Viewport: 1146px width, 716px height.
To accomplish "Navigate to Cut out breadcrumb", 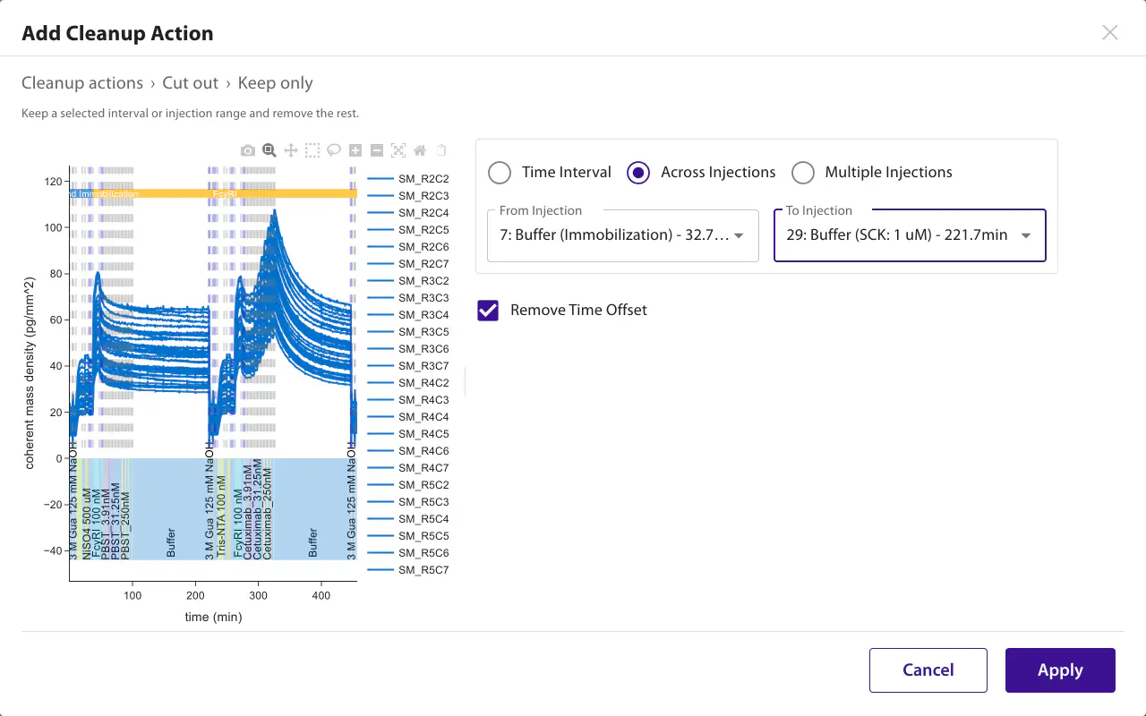I will pos(191,83).
